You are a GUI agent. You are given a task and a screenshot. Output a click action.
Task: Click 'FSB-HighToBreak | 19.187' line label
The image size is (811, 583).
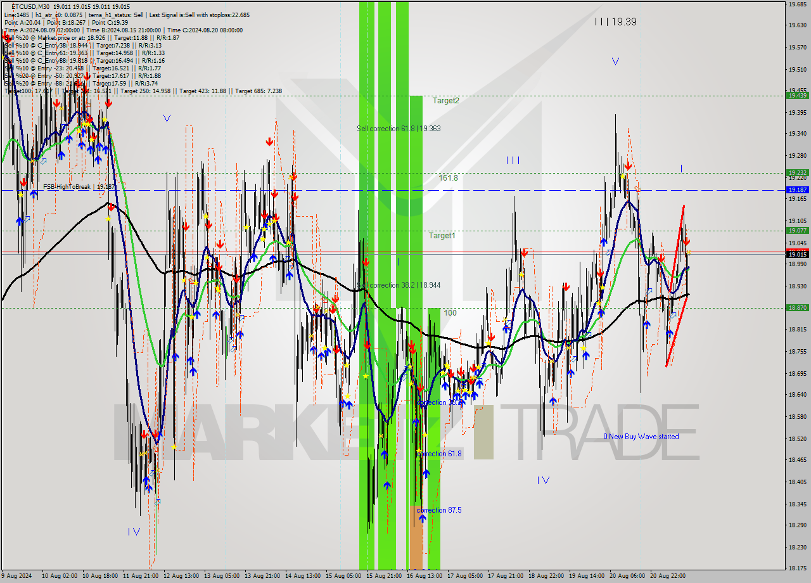(x=79, y=187)
